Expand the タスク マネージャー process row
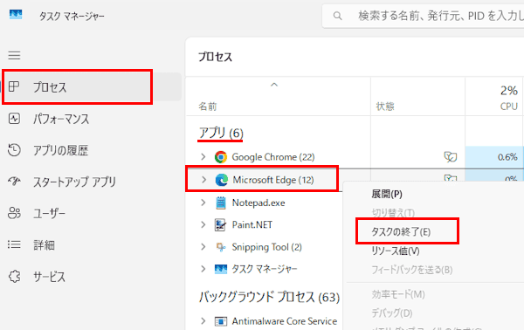Screen dimensions: 524x330 203,269
